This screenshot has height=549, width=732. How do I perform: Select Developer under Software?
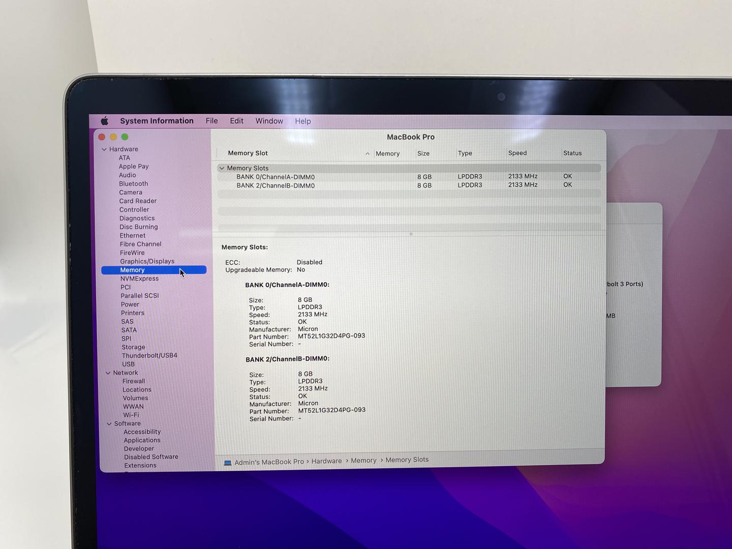(139, 449)
